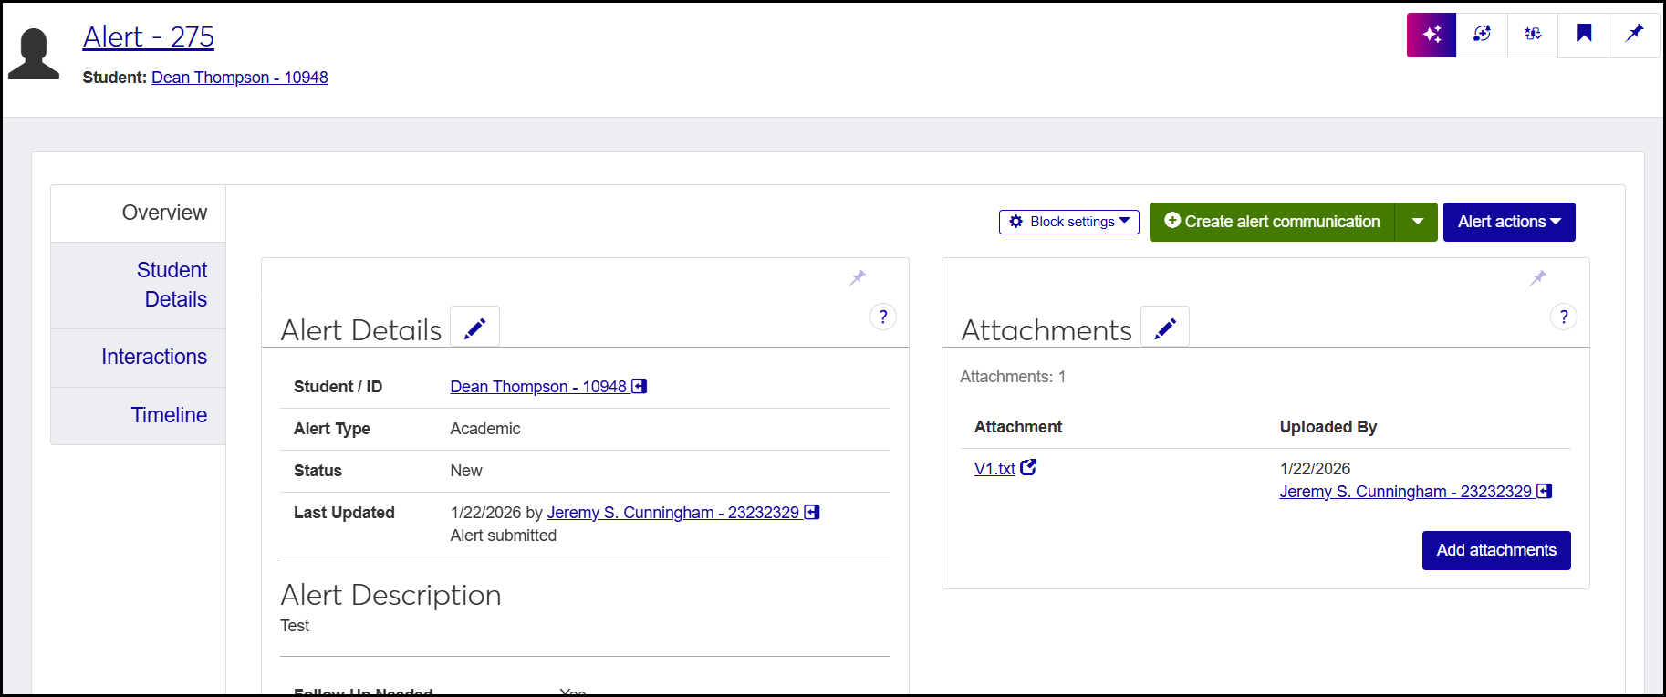Screen dimensions: 1666x697
Task: Click the 'Academic' alert type value
Action: click(x=485, y=429)
